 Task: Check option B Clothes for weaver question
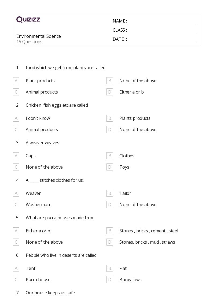tap(110, 156)
